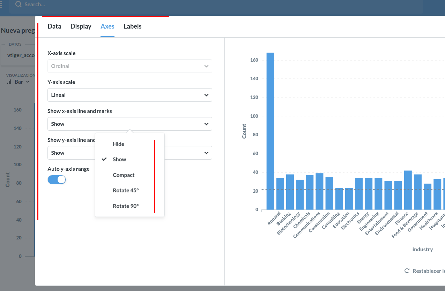
Task: Open the Show x-axis line and marks dropdown
Action: (x=130, y=124)
